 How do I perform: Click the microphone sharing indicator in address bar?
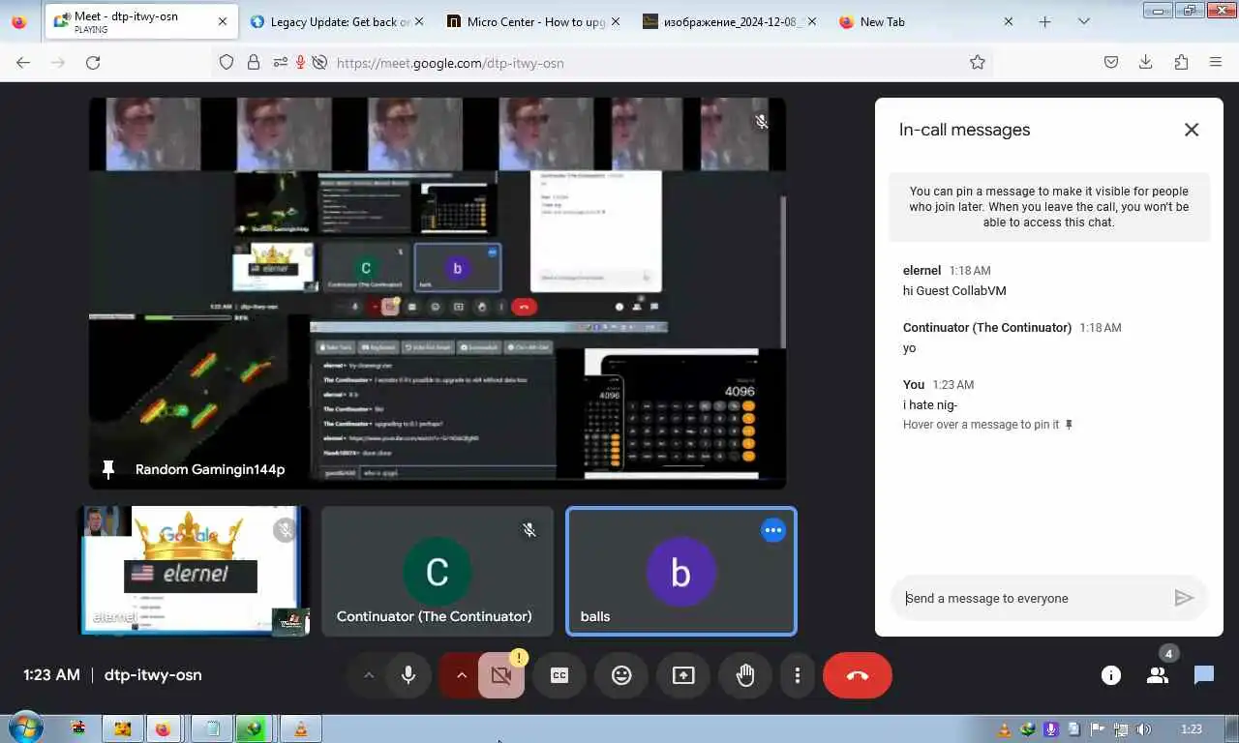pos(300,62)
